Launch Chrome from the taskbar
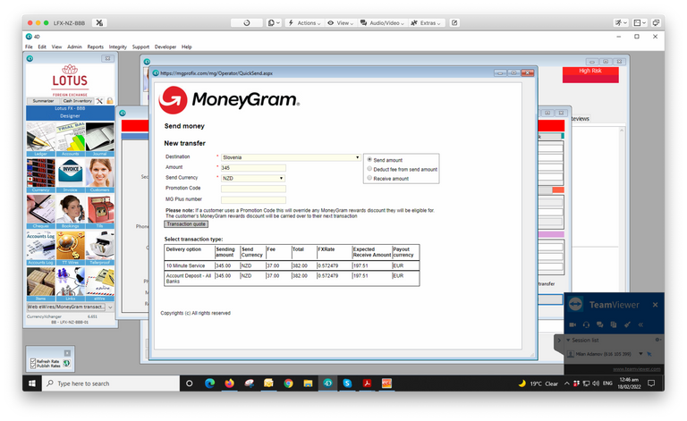This screenshot has height=421, width=687. click(288, 383)
